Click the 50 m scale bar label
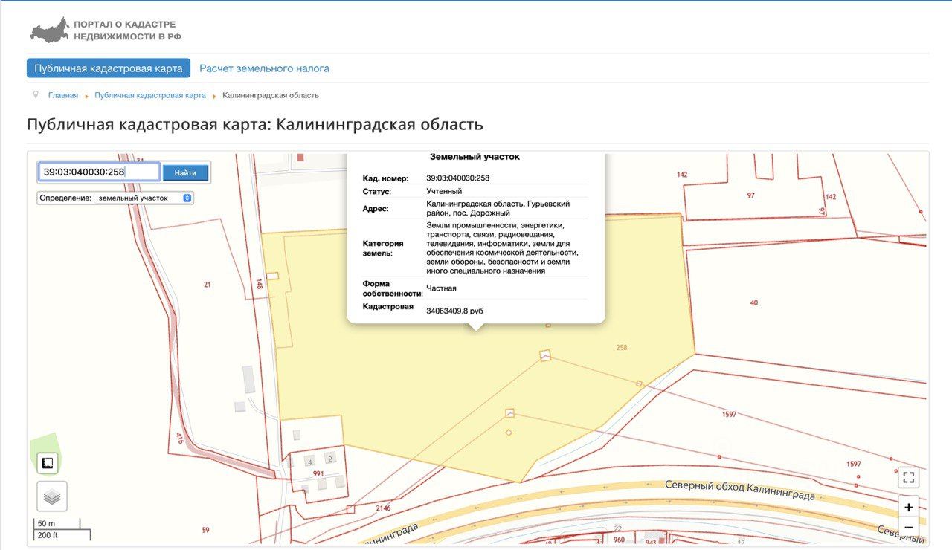 [x=46, y=523]
